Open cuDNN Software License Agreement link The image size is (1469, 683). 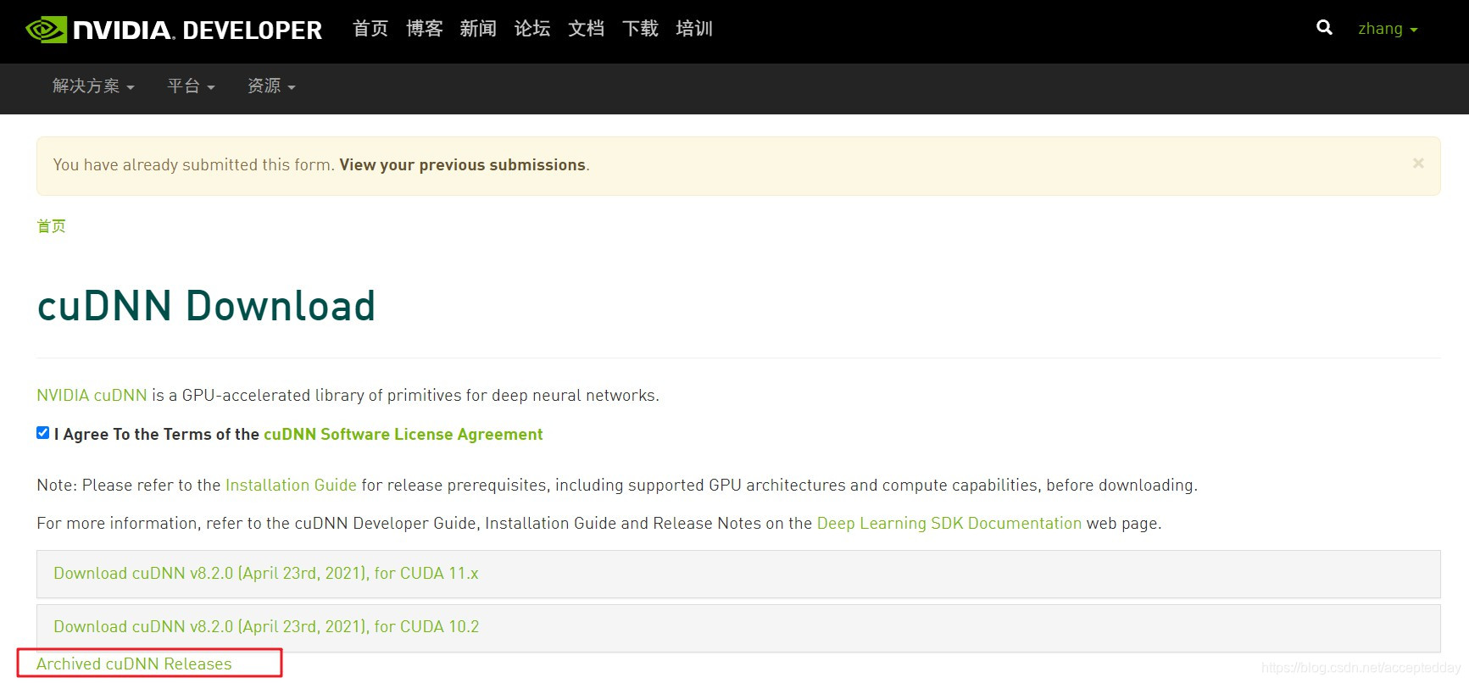click(x=403, y=434)
